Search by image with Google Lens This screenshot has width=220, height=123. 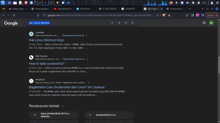(126, 23)
